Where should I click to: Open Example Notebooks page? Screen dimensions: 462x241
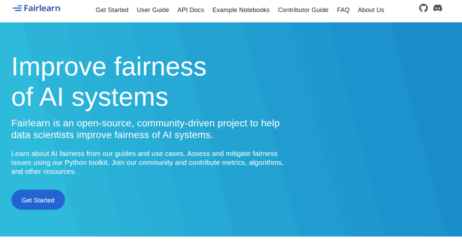click(241, 10)
